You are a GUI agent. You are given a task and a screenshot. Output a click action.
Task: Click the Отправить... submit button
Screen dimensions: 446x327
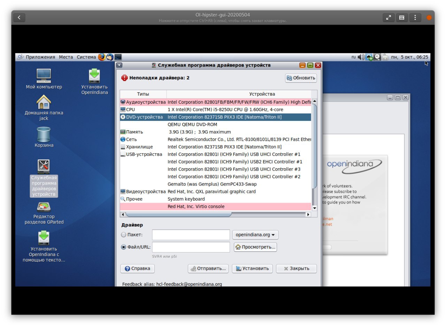[x=208, y=268]
